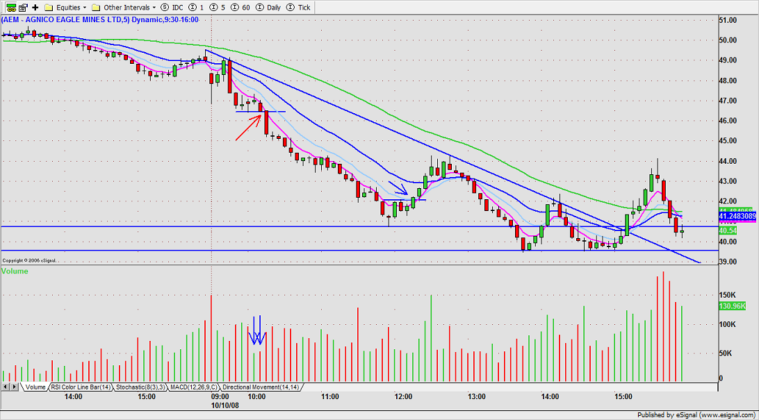Viewport: 759px width, 420px height.
Task: Click the black plus add icon
Action: click(35, 7)
